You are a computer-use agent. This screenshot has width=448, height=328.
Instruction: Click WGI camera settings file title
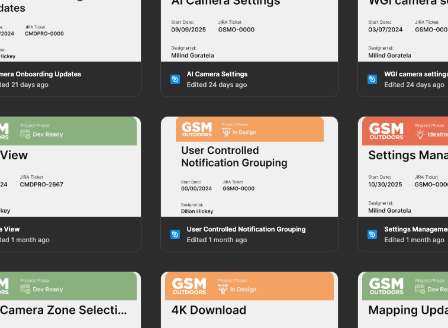[x=416, y=74]
